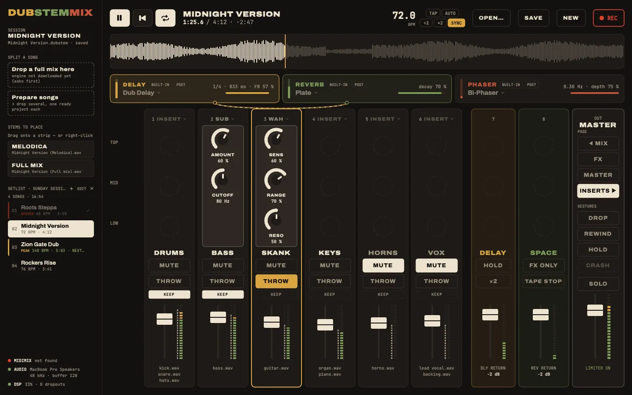Click the SAVE button

[533, 18]
